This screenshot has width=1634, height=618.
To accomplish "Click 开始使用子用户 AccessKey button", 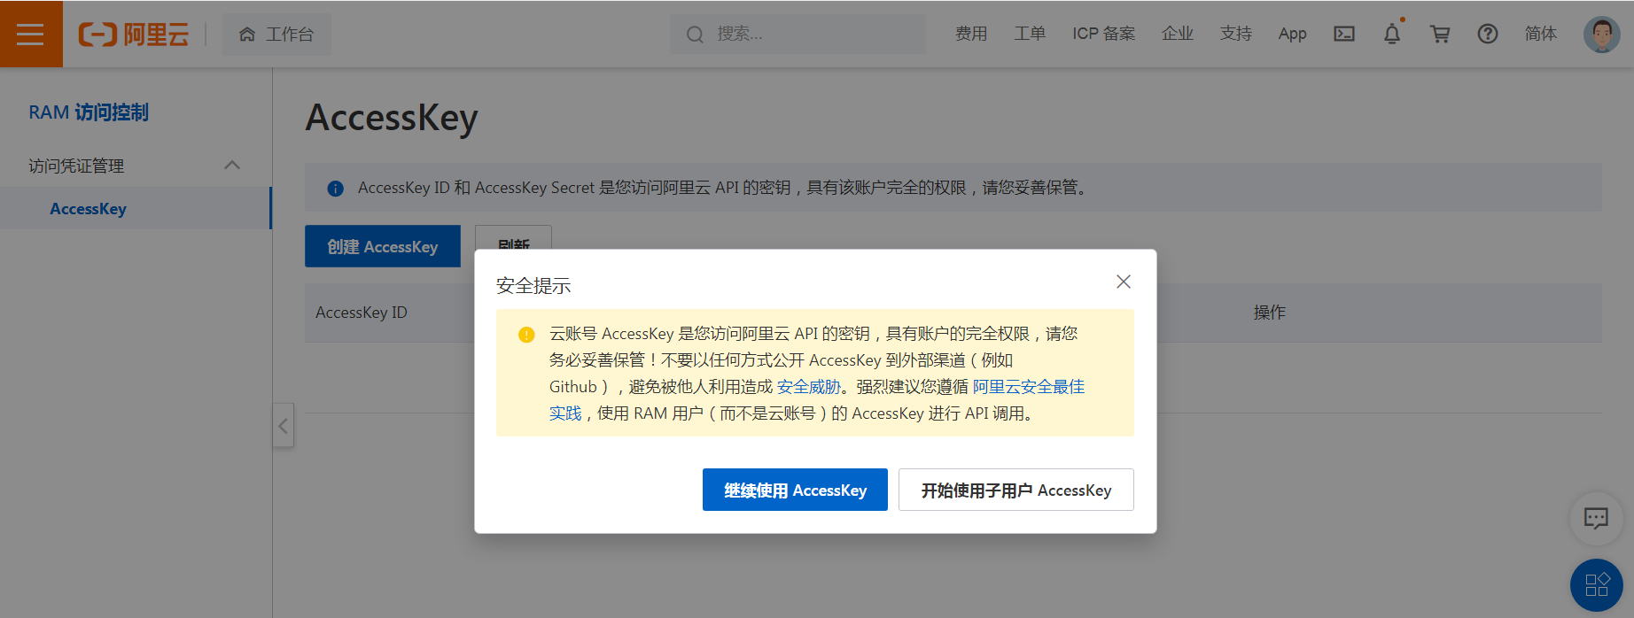I will coord(1016,490).
